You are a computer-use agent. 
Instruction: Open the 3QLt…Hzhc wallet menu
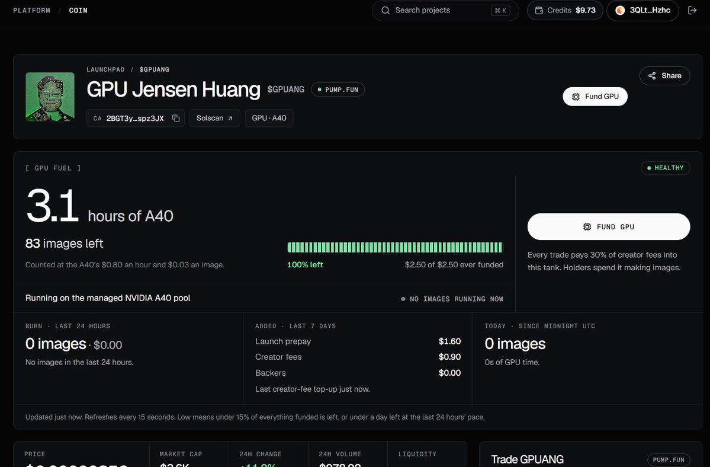[x=642, y=11]
